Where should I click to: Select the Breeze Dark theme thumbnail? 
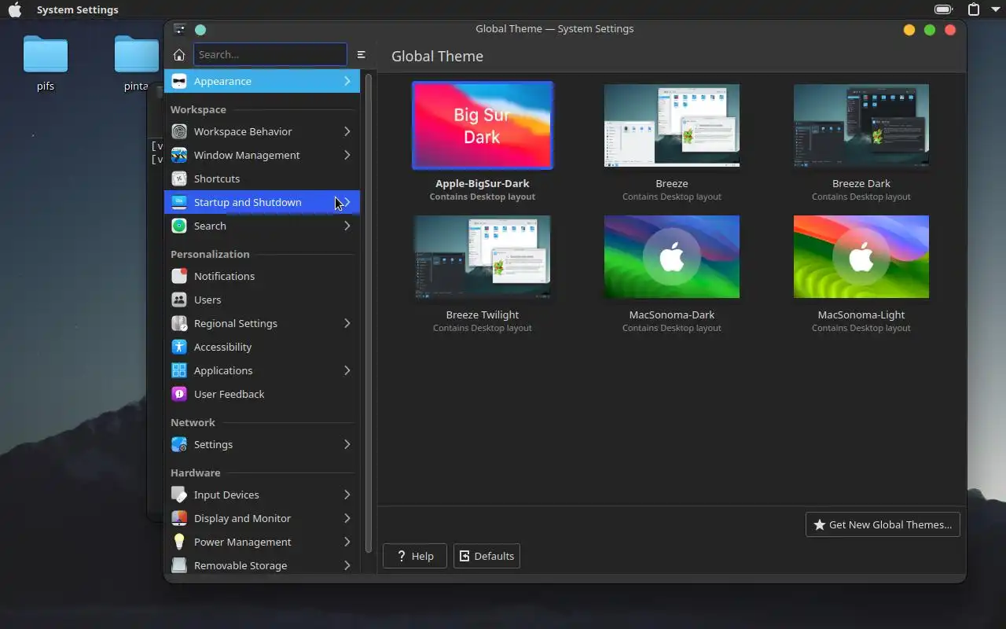point(861,126)
